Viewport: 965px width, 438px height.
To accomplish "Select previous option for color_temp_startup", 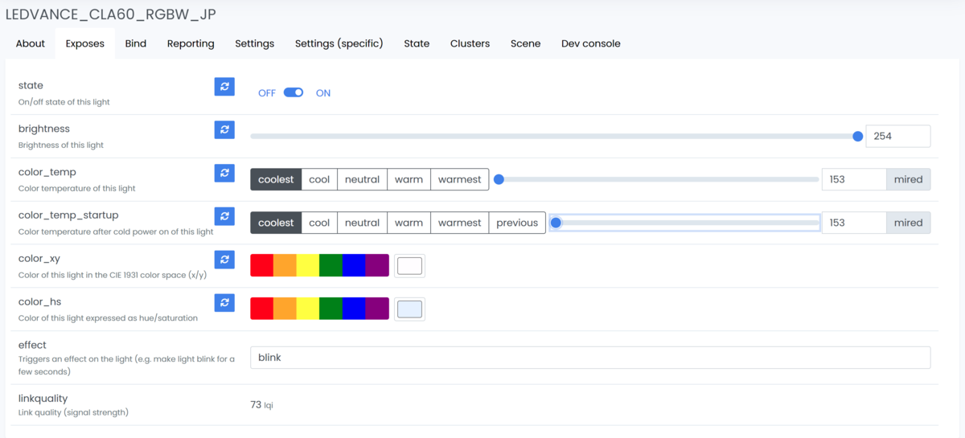I will click(517, 223).
